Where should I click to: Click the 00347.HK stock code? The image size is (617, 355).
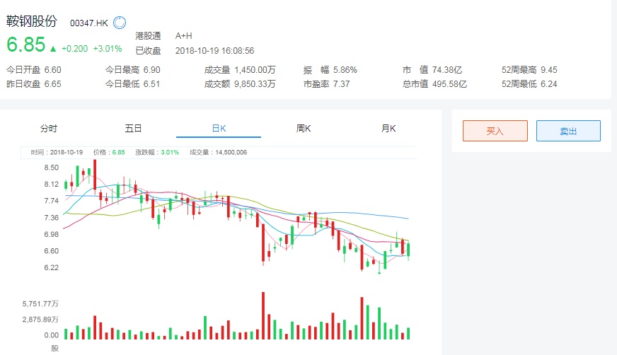click(x=88, y=23)
